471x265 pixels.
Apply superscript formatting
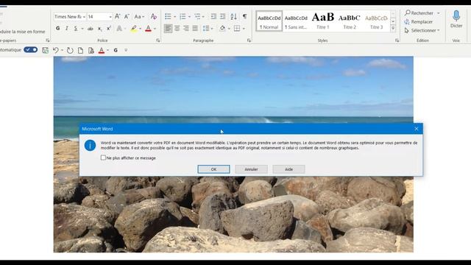point(109,28)
